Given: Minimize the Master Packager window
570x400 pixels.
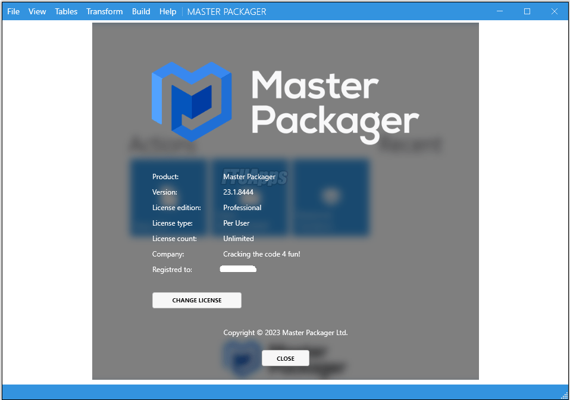Looking at the screenshot, I should coord(500,11).
